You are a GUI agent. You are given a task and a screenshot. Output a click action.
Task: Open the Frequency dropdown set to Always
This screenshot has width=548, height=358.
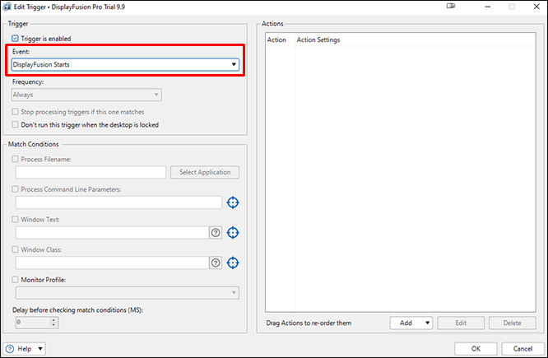tap(86, 95)
